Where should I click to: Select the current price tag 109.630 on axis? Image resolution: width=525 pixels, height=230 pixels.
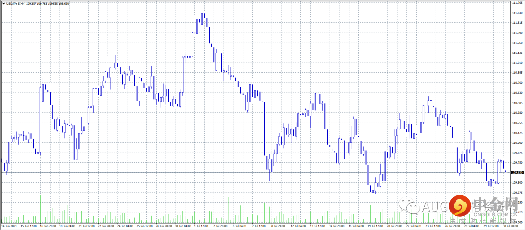[x=517, y=173]
